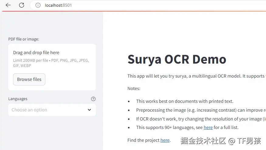Click the 'PDF file or image:' label
Screen dimensions: 266x150
(24, 39)
